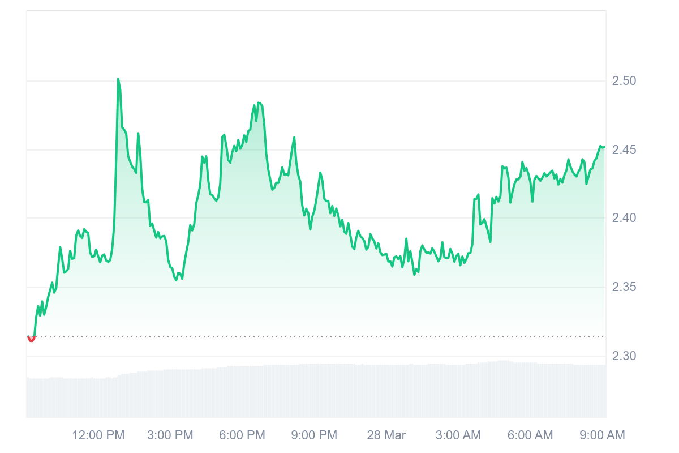Click the 2.45 price axis label
The image size is (679, 453).
pos(624,150)
